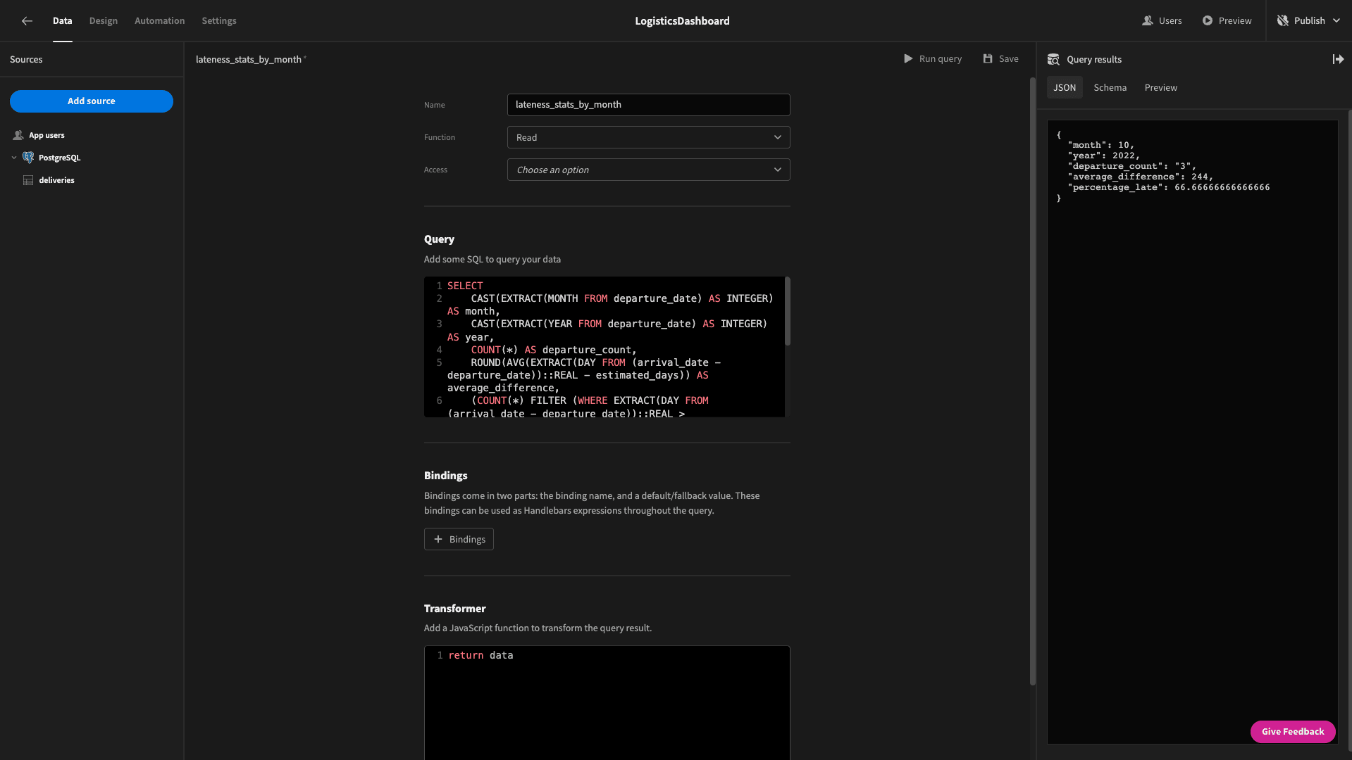
Task: Collapse the query results panel
Action: (x=1338, y=60)
